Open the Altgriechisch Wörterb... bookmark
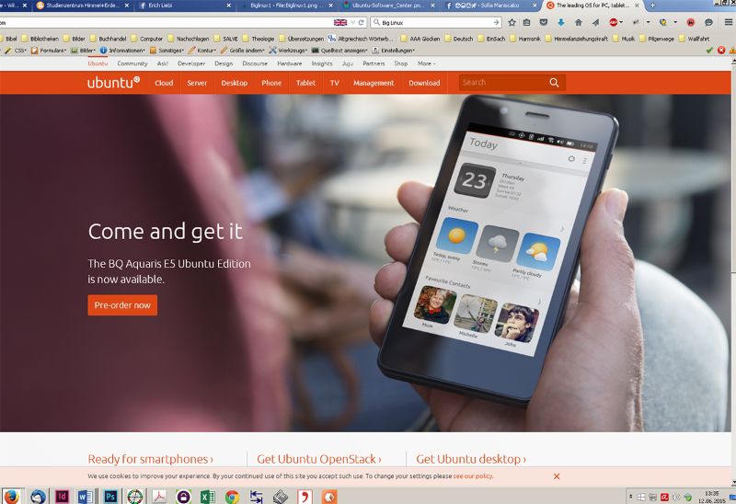Image resolution: width=736 pixels, height=504 pixels. point(360,39)
